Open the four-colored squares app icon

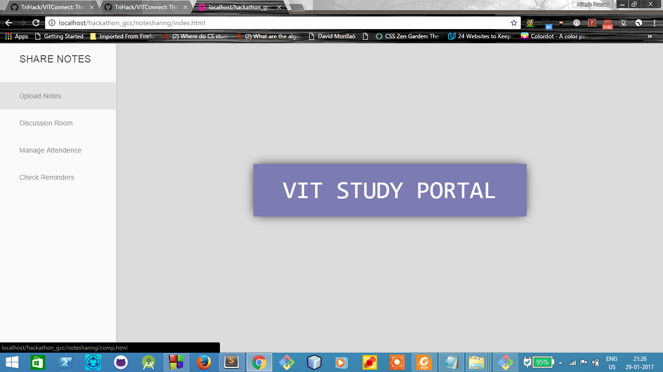(x=176, y=362)
